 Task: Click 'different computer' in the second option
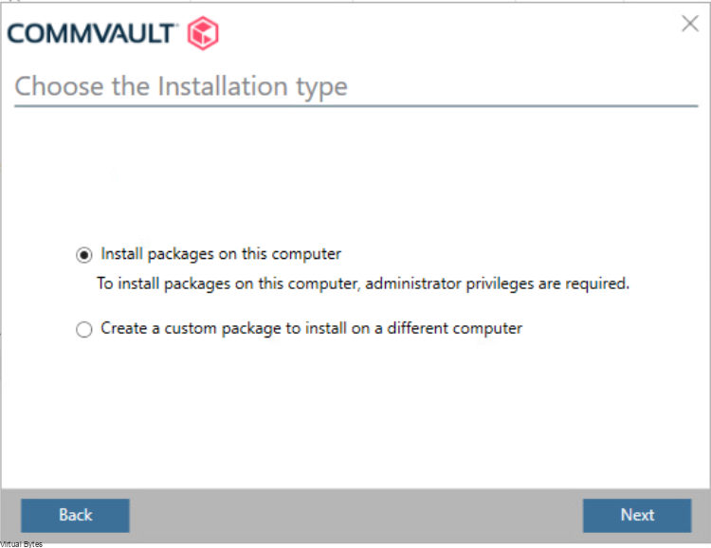[x=454, y=328]
